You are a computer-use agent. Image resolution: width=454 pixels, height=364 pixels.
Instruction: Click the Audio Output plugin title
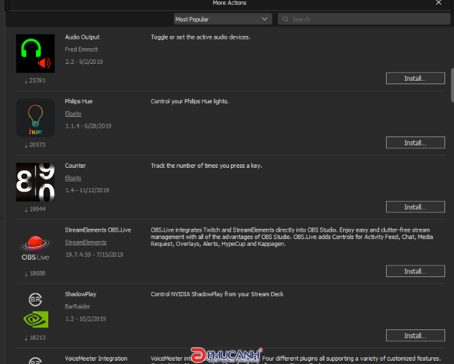[82, 37]
